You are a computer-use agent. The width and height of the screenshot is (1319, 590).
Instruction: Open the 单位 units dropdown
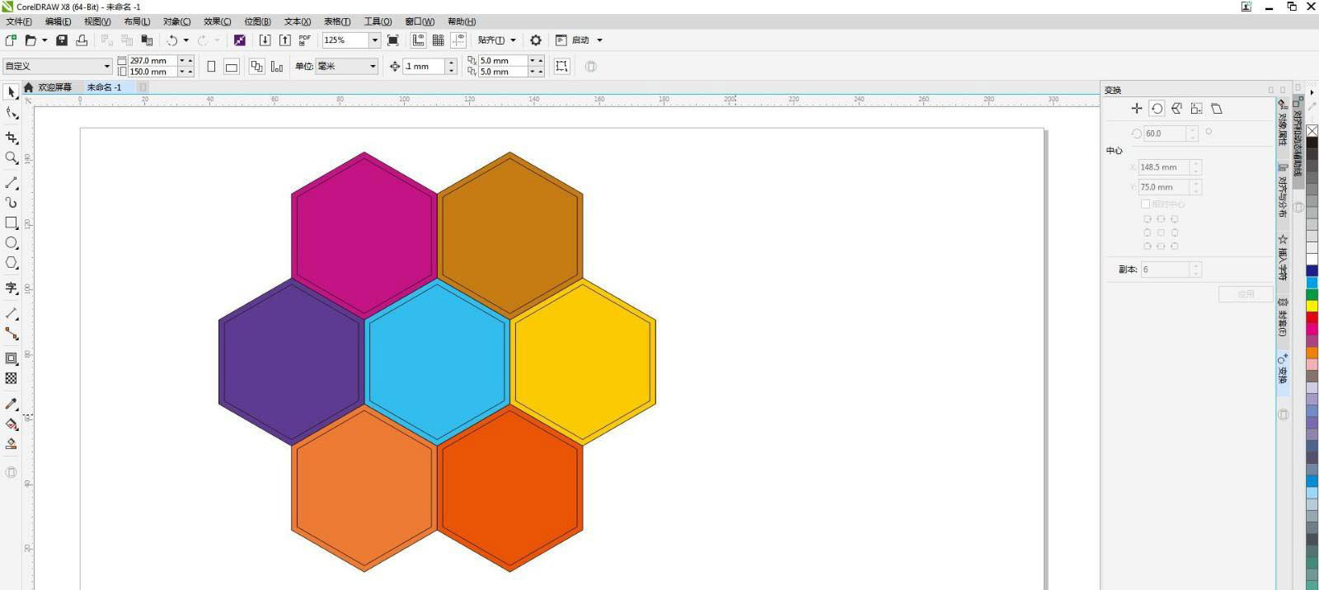[x=373, y=67]
